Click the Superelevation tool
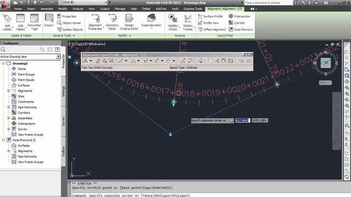Viewport: 351px width, 197px height. [151, 21]
